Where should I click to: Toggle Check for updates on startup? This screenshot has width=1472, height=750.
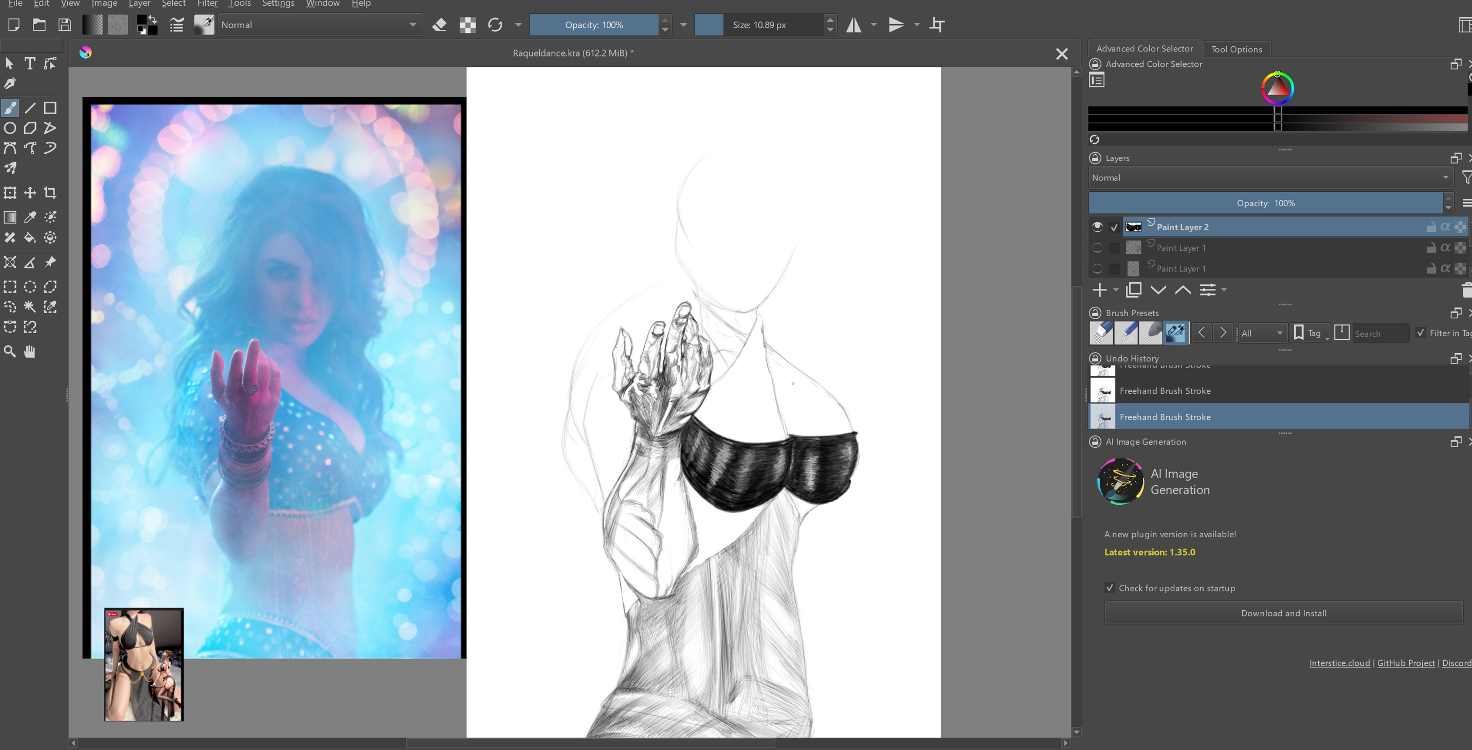pyautogui.click(x=1110, y=588)
